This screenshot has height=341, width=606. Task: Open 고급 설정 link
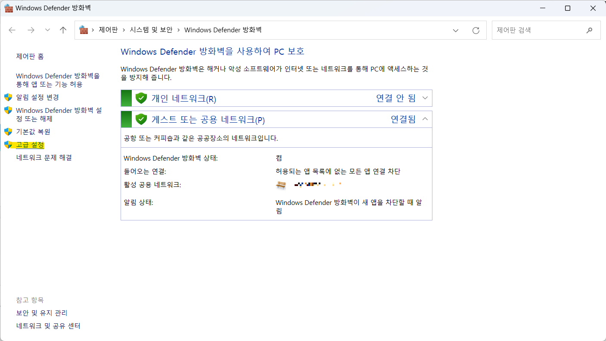(30, 145)
